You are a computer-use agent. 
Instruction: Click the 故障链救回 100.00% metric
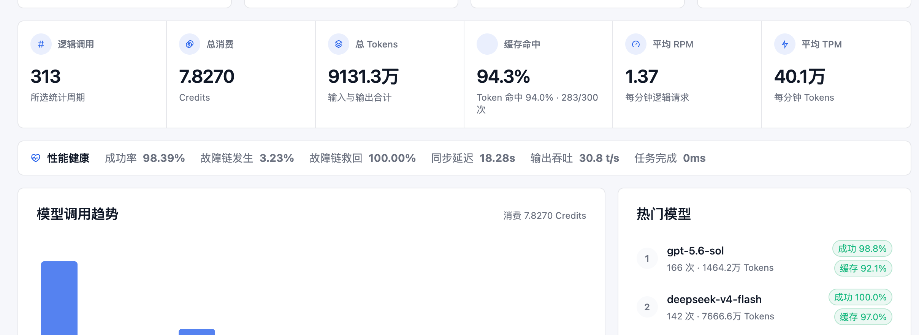(x=363, y=158)
